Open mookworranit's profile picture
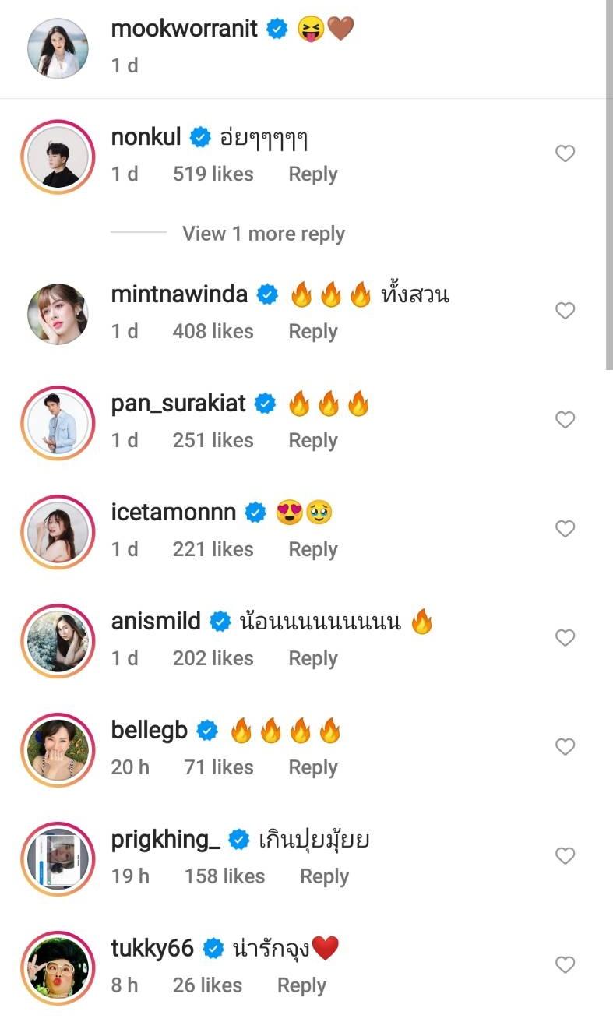 (x=58, y=48)
